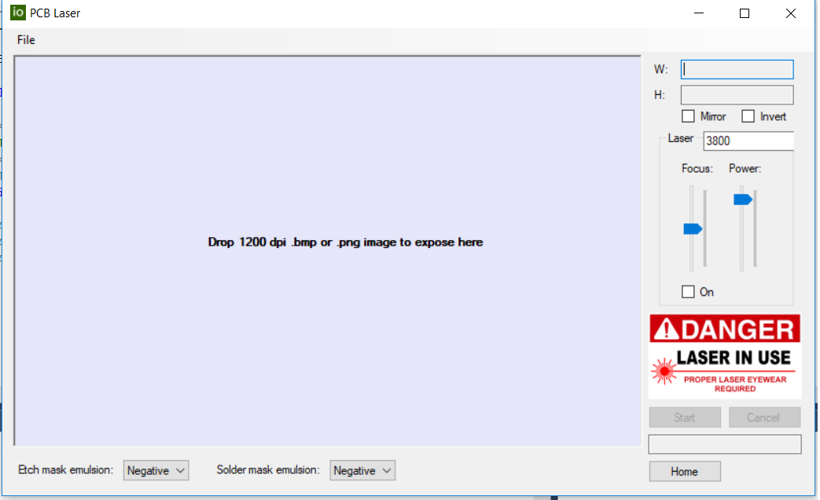Click the progress bar above Home button

(x=724, y=444)
